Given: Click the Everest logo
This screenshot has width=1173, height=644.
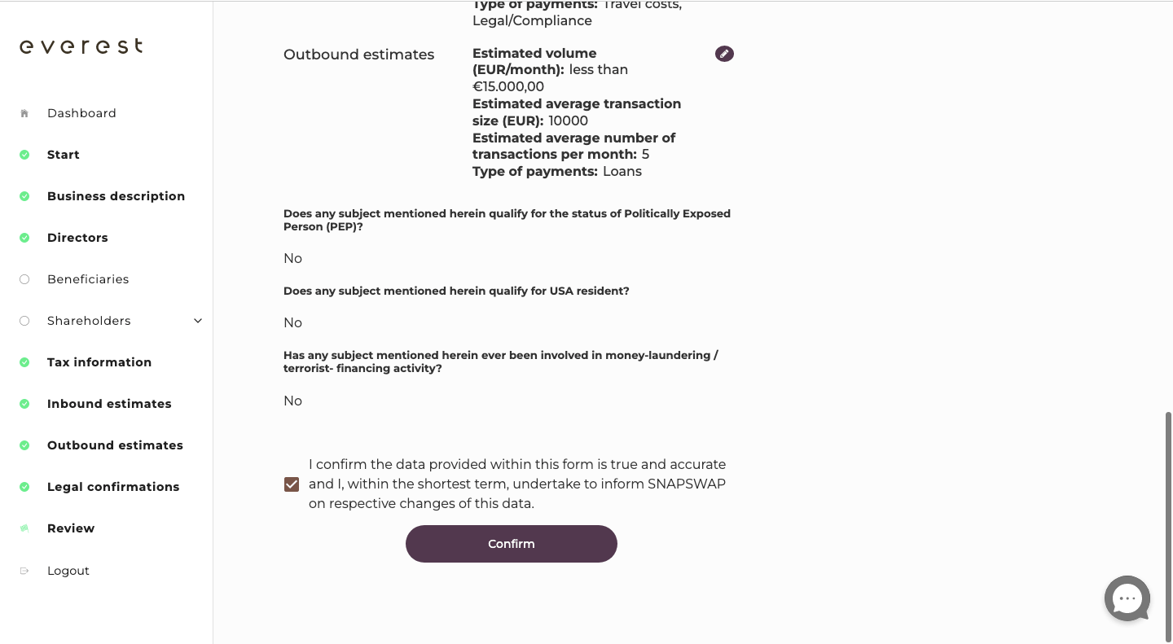Looking at the screenshot, I should point(81,46).
